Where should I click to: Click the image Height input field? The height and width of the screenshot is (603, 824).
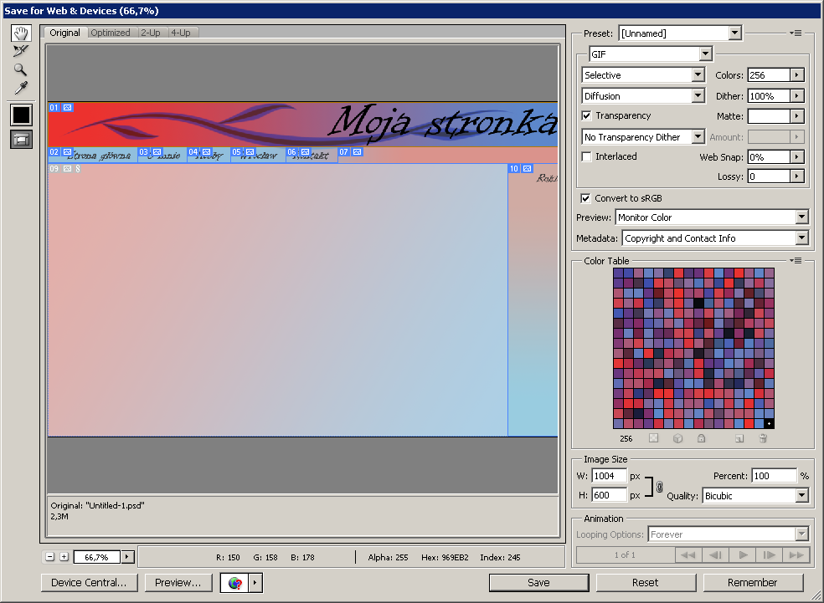(609, 495)
